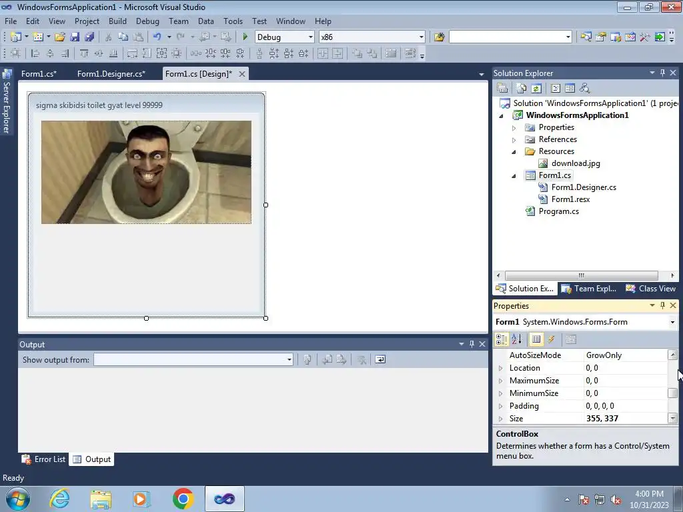683x512 pixels.
Task: Click the Google Chrome taskbar icon
Action: (x=183, y=499)
